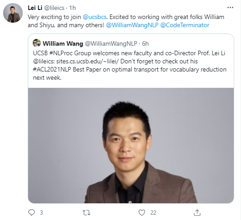Open William Wang's name in quoted tweet
The image size is (241, 220).
63,44
